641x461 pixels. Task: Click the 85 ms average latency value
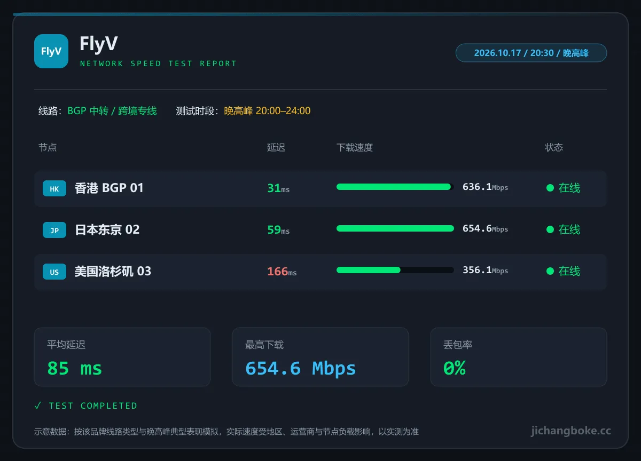[x=75, y=368]
